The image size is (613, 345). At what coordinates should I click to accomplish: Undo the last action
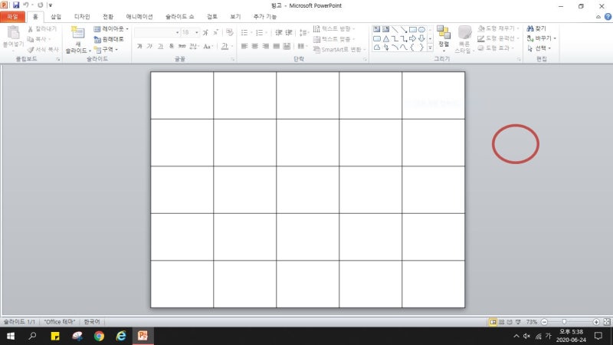tap(26, 5)
